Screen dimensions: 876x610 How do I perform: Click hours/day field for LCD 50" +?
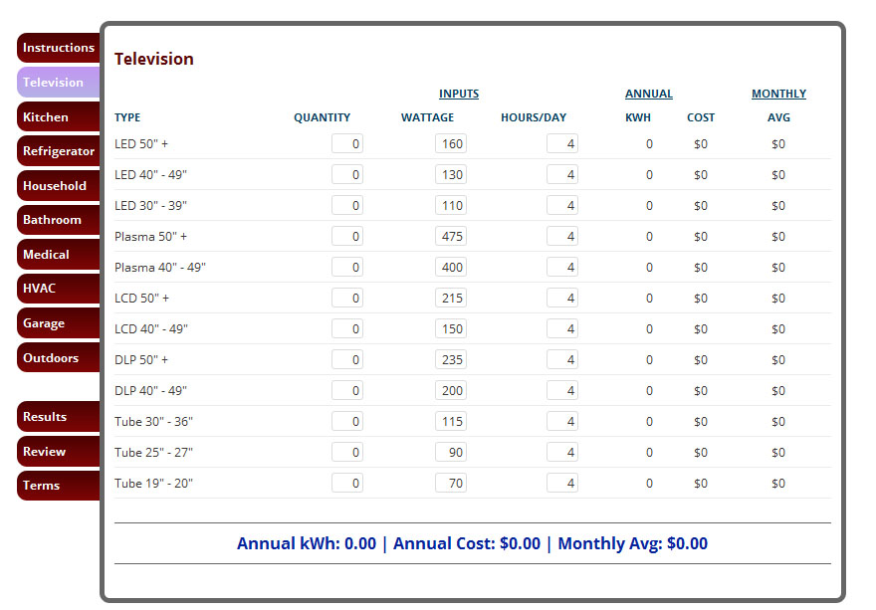pyautogui.click(x=562, y=299)
